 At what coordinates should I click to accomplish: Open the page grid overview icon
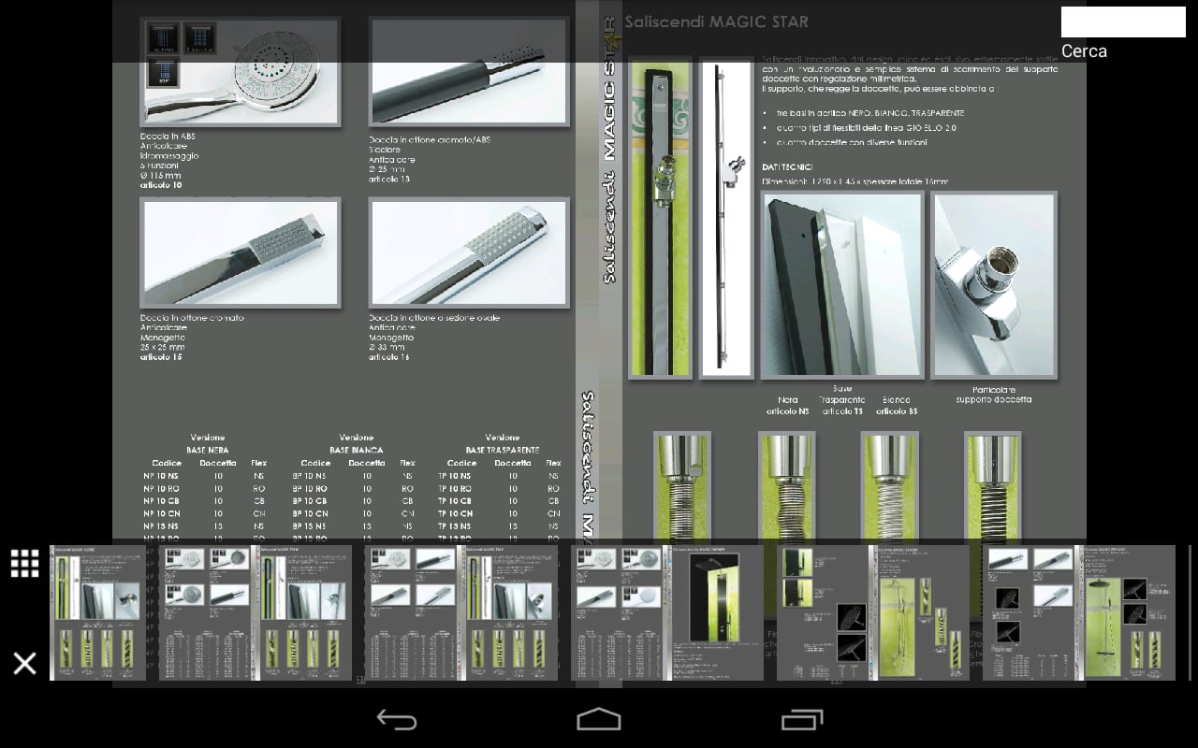(24, 563)
